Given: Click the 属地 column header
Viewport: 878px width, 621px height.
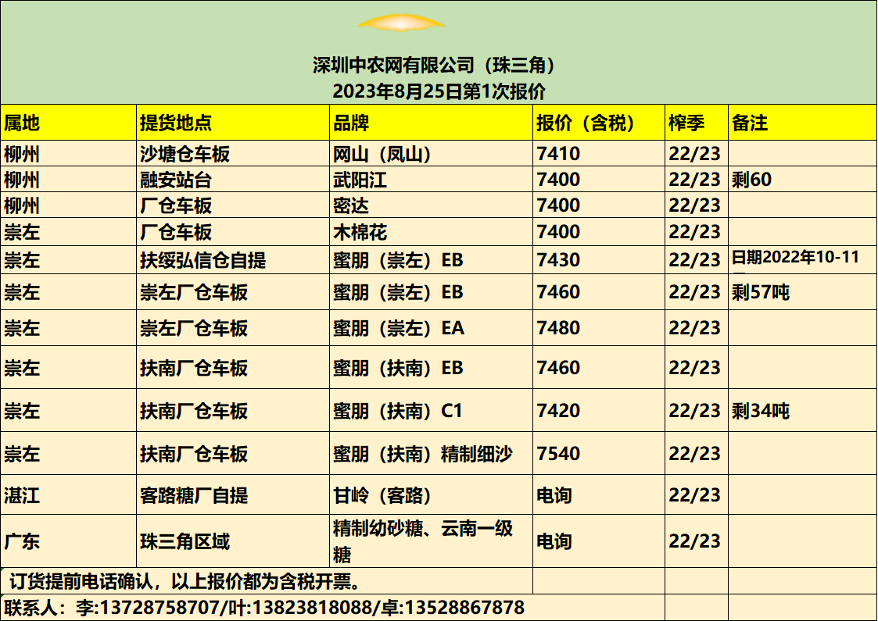Looking at the screenshot, I should click(x=22, y=123).
